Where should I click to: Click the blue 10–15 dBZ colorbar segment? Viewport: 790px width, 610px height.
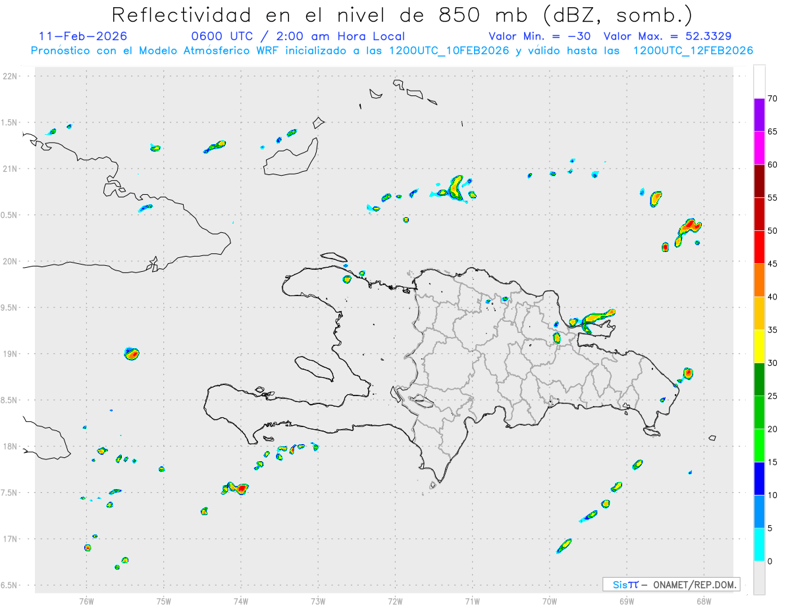pos(759,478)
